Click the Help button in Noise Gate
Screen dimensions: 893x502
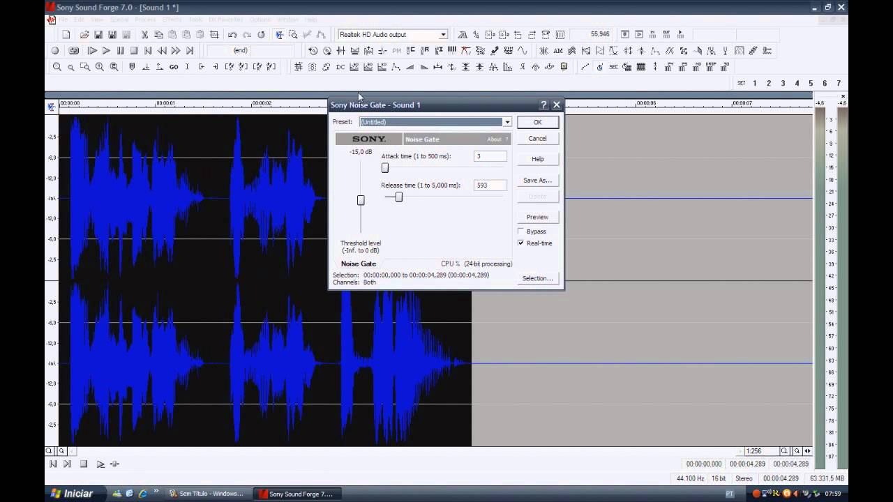(537, 159)
